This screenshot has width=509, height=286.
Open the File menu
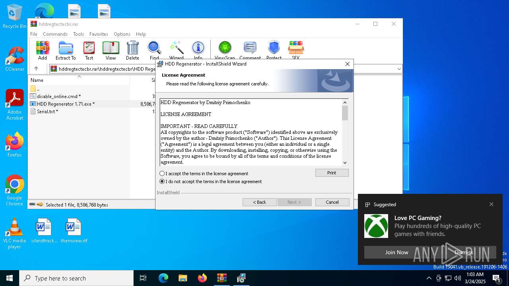click(x=34, y=34)
